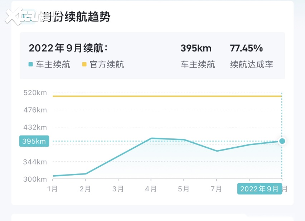Click the 2月 label on the x-axis
Screen dimensions: 305x221
[85, 189]
